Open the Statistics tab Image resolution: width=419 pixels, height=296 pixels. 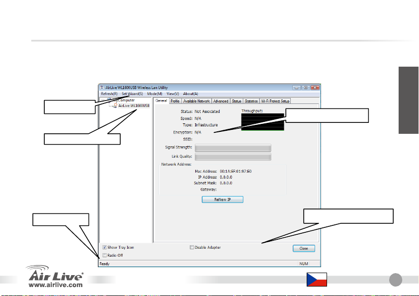(x=251, y=101)
